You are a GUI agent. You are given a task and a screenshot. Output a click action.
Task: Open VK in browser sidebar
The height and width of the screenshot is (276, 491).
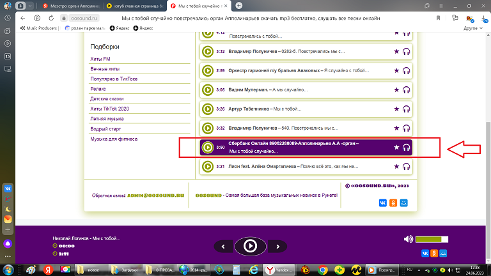8,188
